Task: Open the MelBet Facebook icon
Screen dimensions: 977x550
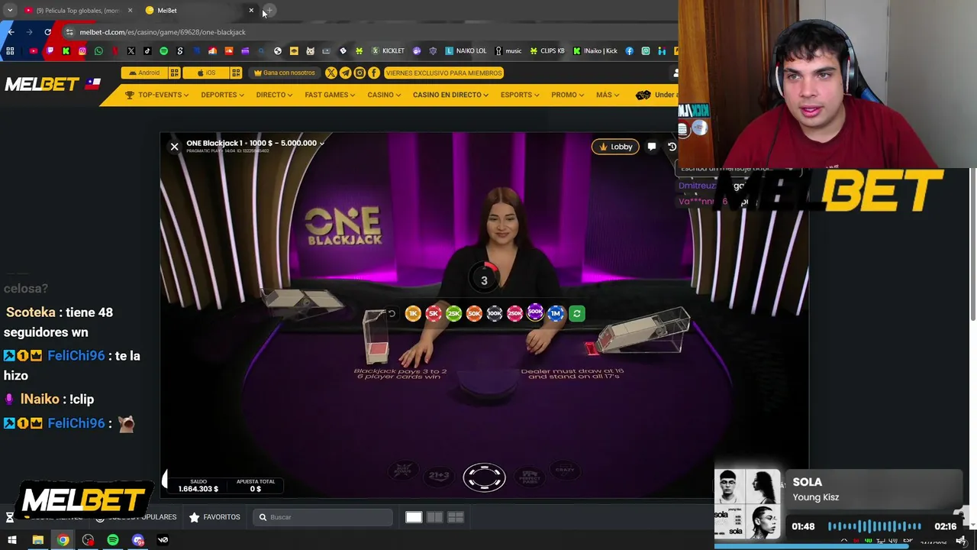Action: click(374, 73)
